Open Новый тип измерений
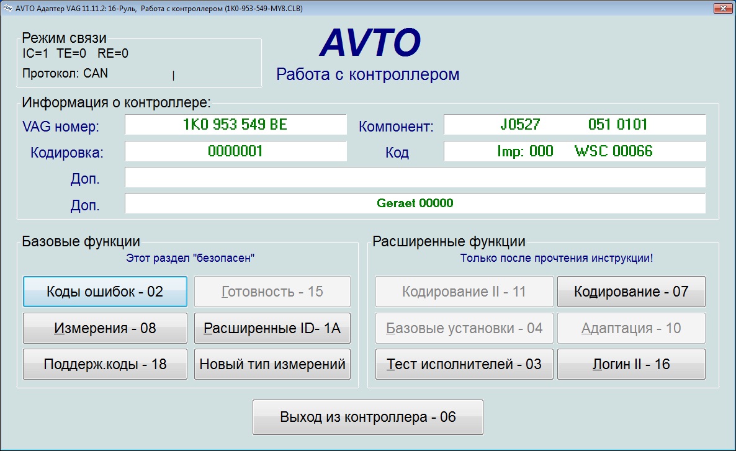Viewport: 736px width, 451px height. pyautogui.click(x=272, y=364)
